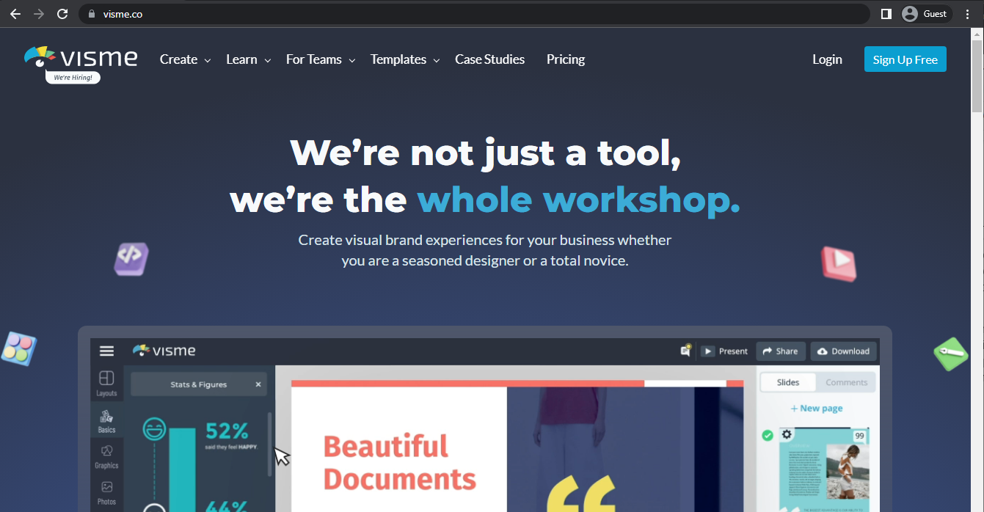Image resolution: width=984 pixels, height=512 pixels.
Task: Click the We're Hiring! badge
Action: 73,77
